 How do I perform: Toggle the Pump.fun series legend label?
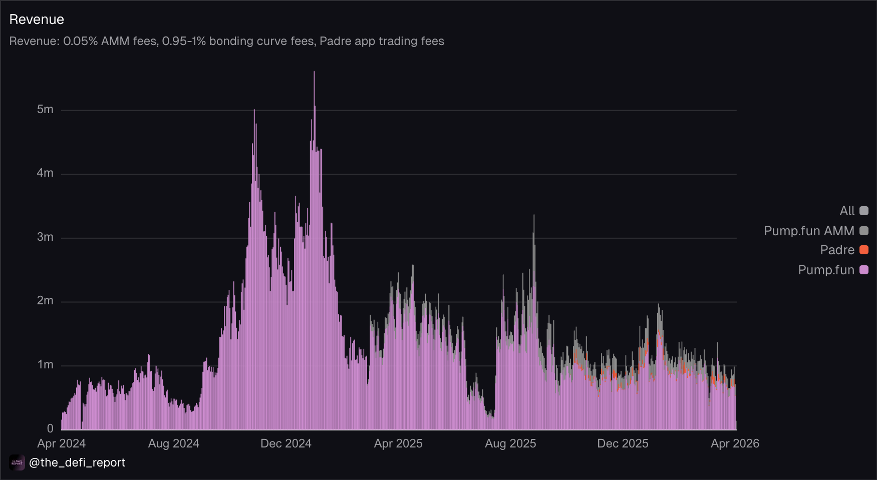click(x=826, y=270)
